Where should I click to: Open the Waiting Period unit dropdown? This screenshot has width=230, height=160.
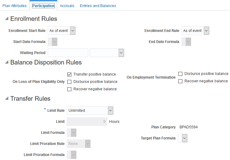point(121,53)
